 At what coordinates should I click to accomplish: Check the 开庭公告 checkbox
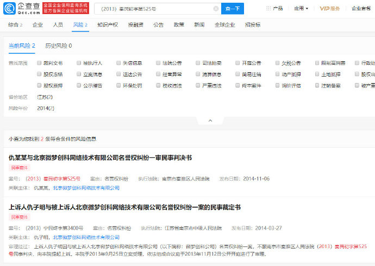point(237,63)
